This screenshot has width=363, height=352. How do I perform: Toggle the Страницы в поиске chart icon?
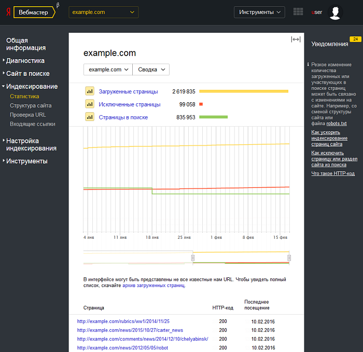[x=89, y=117]
